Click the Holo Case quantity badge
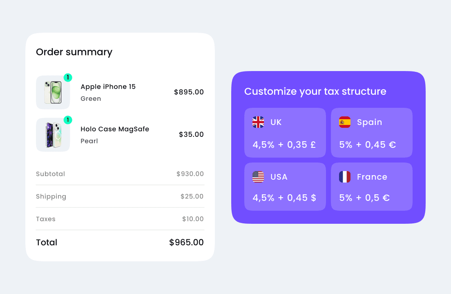Image resolution: width=451 pixels, height=294 pixels. [x=68, y=120]
